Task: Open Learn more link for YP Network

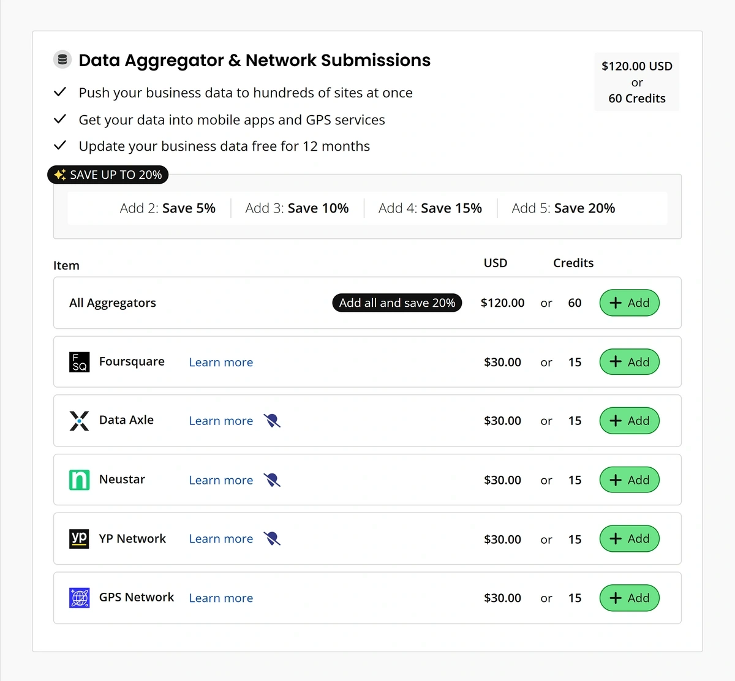Action: click(221, 539)
